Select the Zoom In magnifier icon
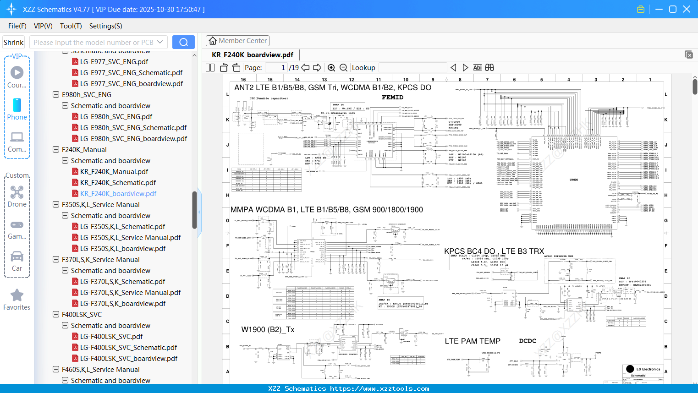This screenshot has height=393, width=698. coord(331,67)
